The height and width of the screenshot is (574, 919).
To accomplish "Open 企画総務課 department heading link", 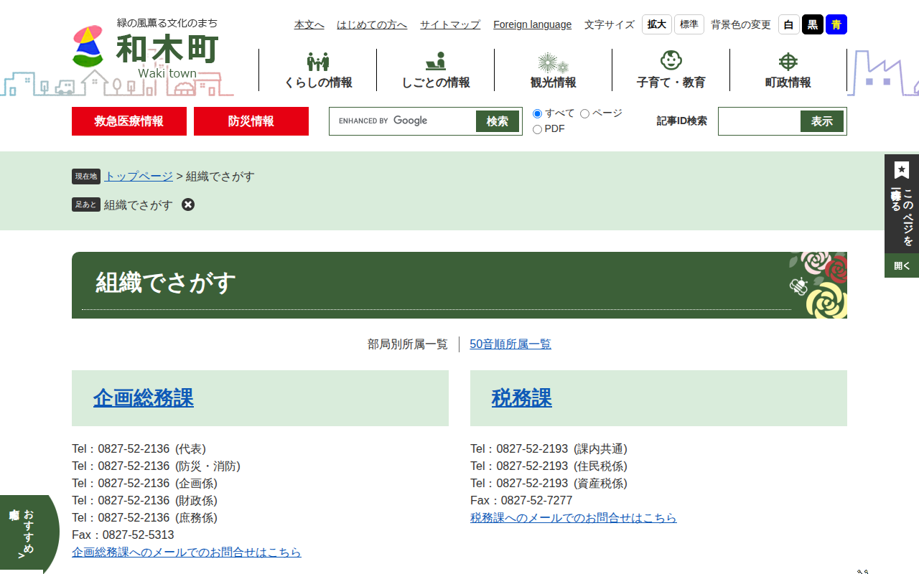I will pyautogui.click(x=144, y=397).
